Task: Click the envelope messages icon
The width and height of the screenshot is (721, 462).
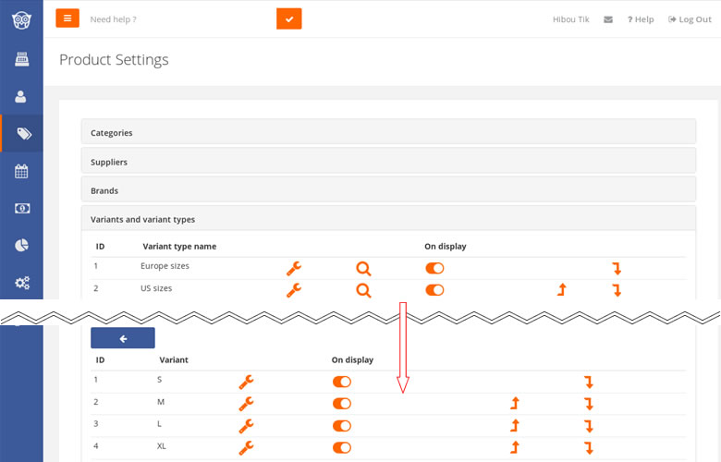Action: coord(608,19)
